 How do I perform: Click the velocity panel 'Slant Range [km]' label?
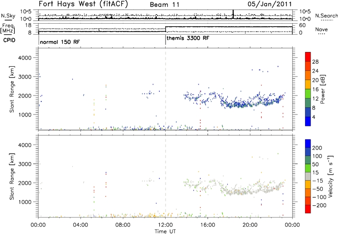pos(12,177)
